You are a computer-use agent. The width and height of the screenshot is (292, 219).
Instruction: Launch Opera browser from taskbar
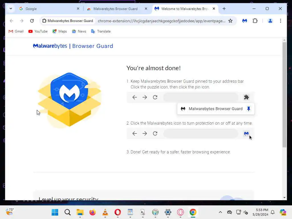click(118, 212)
